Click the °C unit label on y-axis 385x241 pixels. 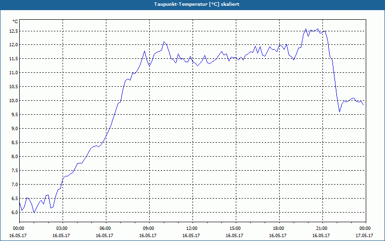[15, 22]
